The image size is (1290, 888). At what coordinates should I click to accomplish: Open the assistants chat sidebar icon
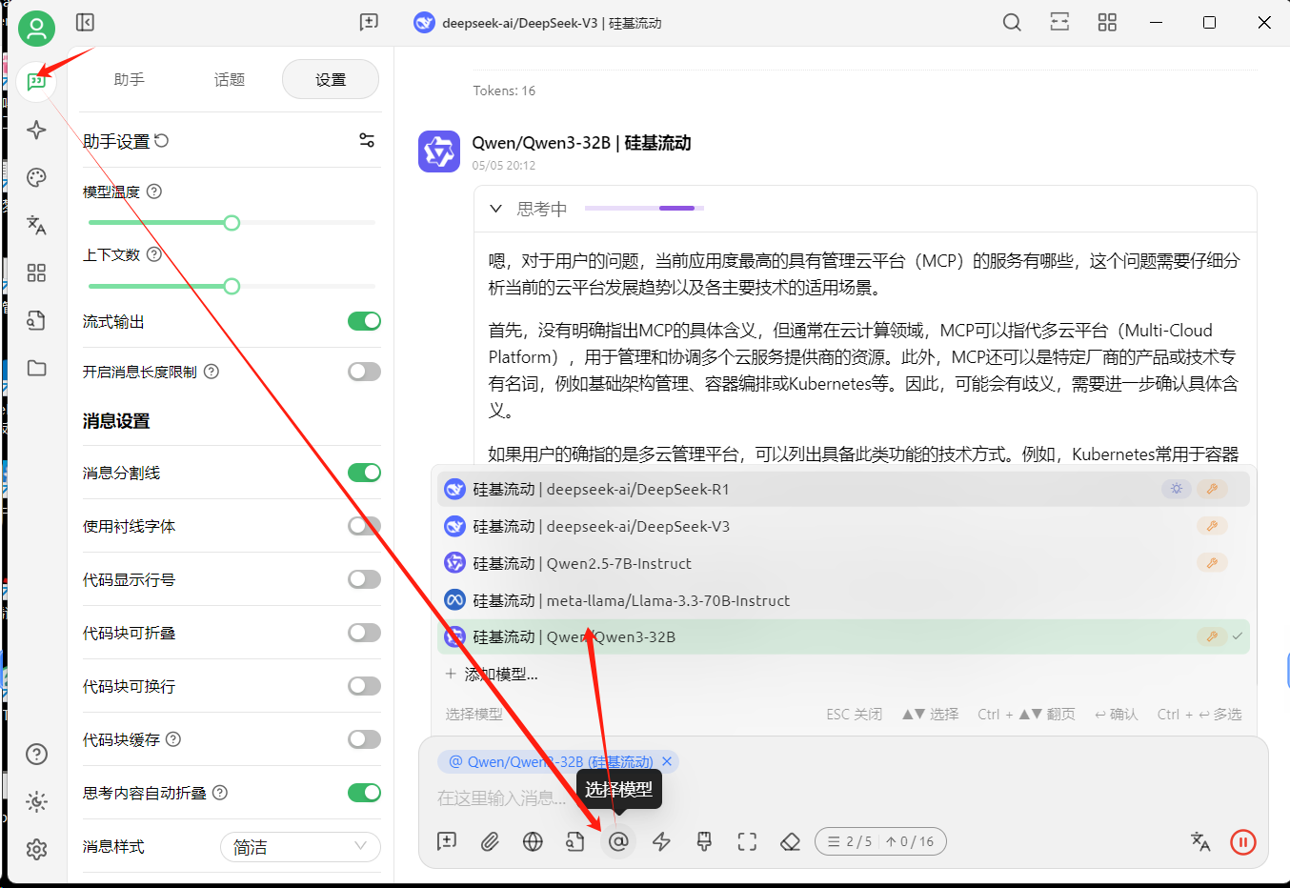36,82
